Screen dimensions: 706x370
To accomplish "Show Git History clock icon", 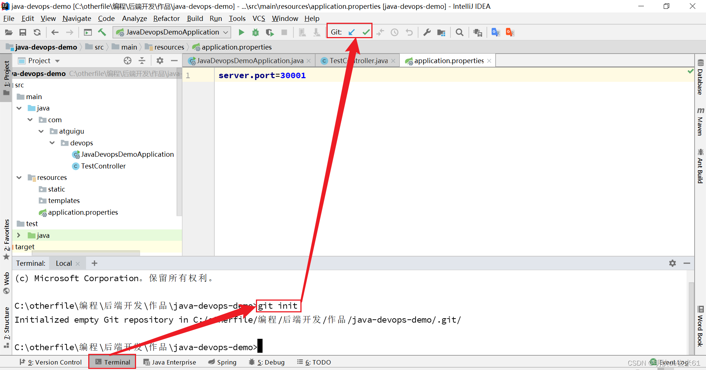I will pos(395,32).
